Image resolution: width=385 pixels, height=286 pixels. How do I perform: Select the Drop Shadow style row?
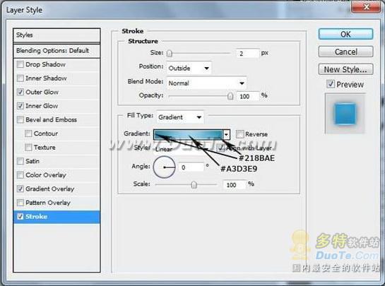[57, 64]
